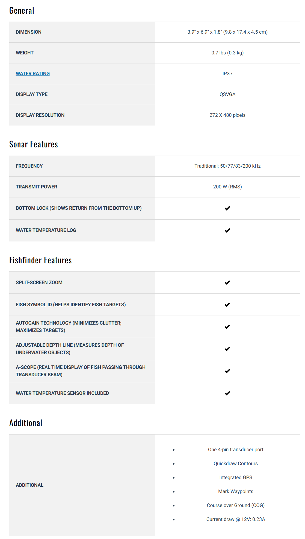Click the DIMENSION row label
Image resolution: width=305 pixels, height=539 pixels.
point(29,32)
